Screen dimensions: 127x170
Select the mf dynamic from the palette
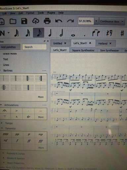pyautogui.click(x=6, y=140)
